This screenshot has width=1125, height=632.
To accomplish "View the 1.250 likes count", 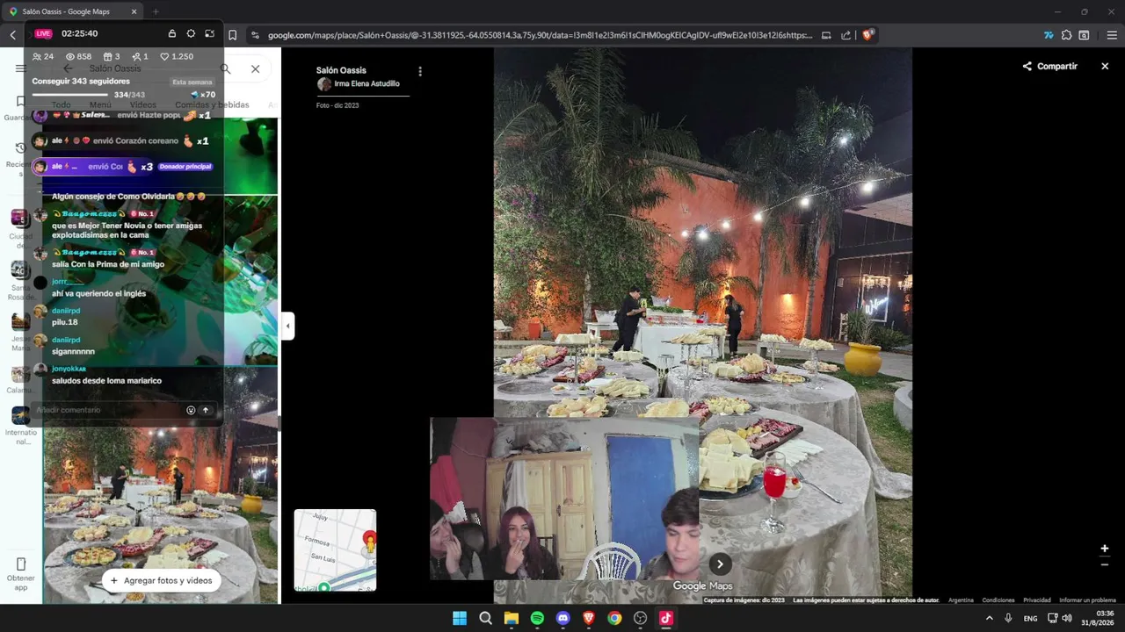I will [x=177, y=56].
